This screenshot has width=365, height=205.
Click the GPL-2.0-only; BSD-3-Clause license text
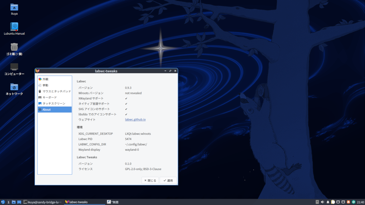(143, 169)
